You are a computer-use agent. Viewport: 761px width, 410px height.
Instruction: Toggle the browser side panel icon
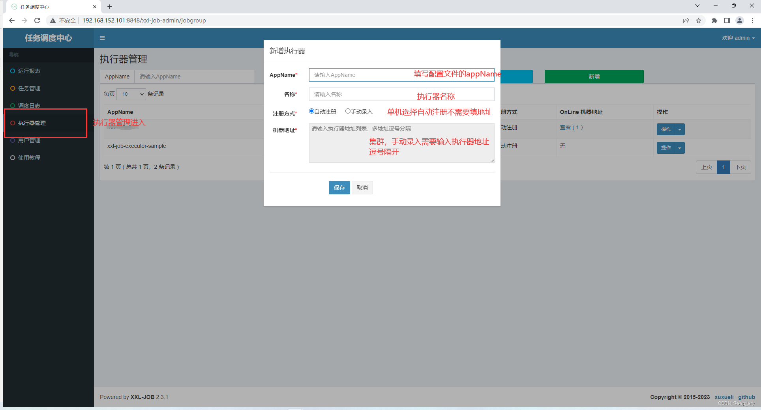pyautogui.click(x=727, y=20)
